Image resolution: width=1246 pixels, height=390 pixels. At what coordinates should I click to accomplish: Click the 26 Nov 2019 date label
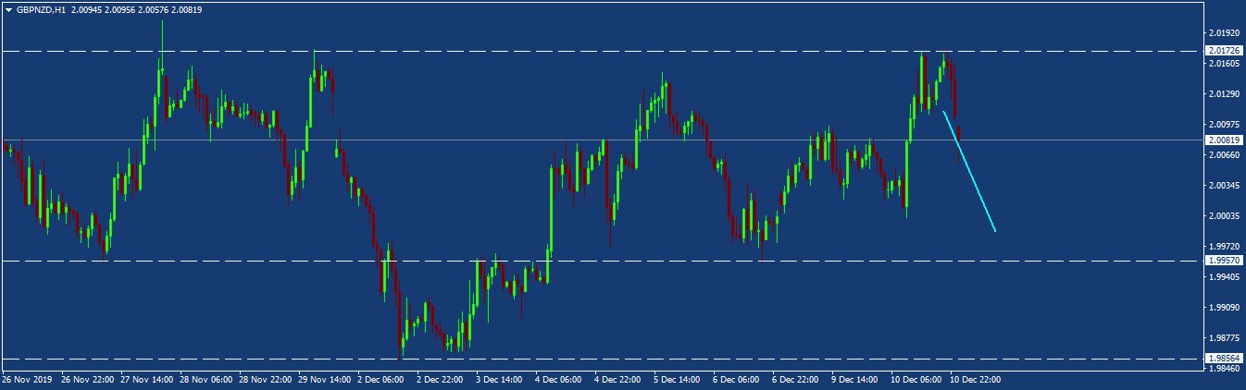tap(27, 380)
